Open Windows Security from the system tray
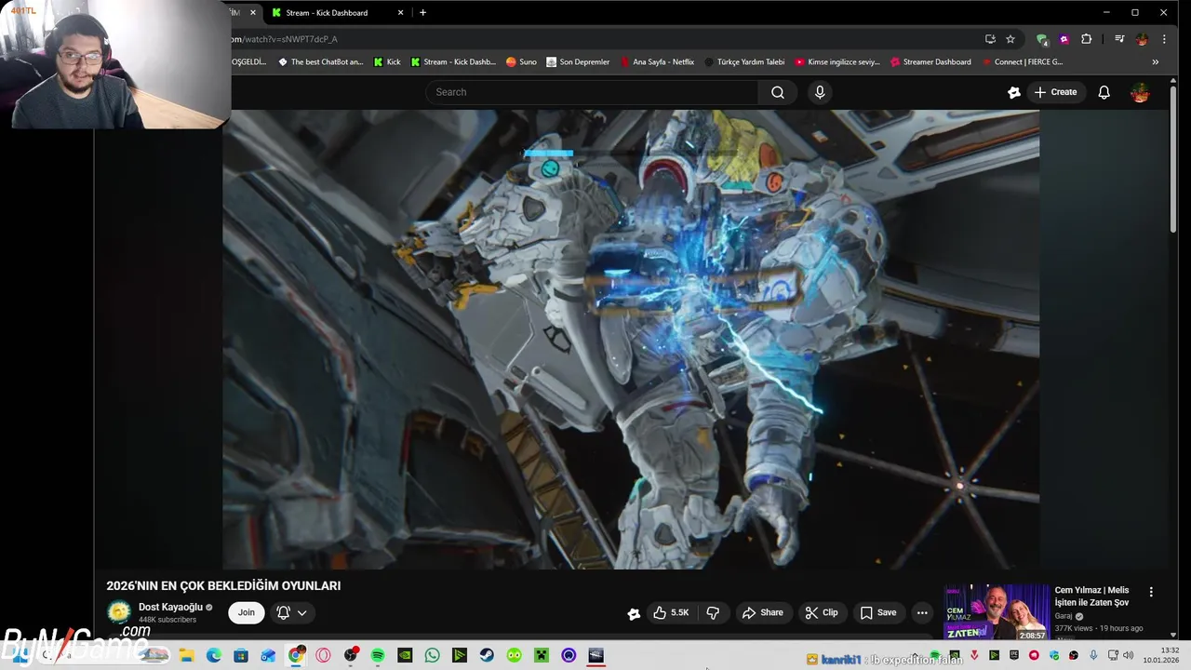 1054,656
